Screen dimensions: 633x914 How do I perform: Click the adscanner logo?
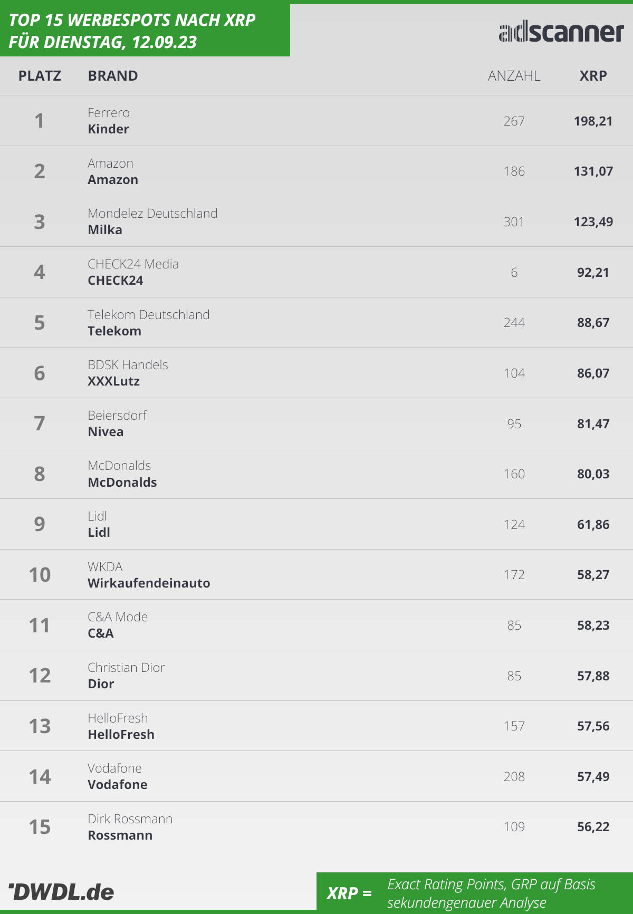561,33
